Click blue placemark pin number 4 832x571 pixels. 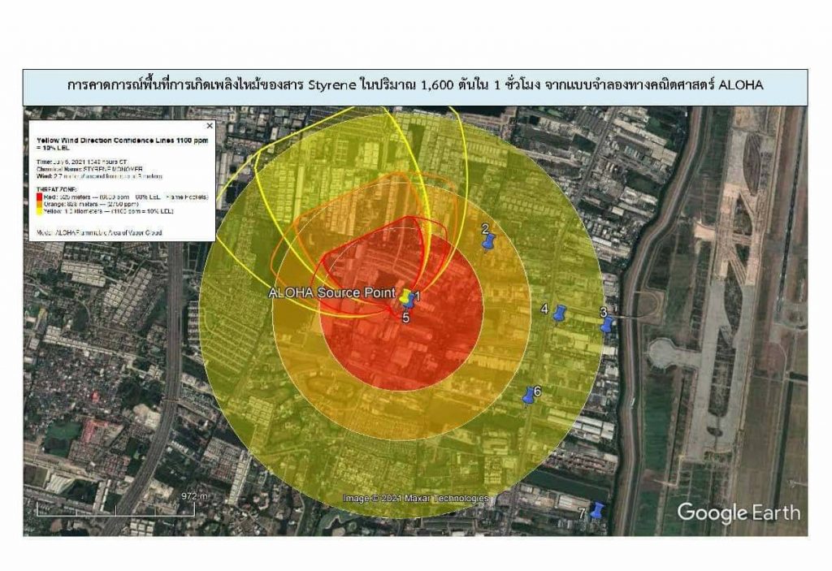559,313
